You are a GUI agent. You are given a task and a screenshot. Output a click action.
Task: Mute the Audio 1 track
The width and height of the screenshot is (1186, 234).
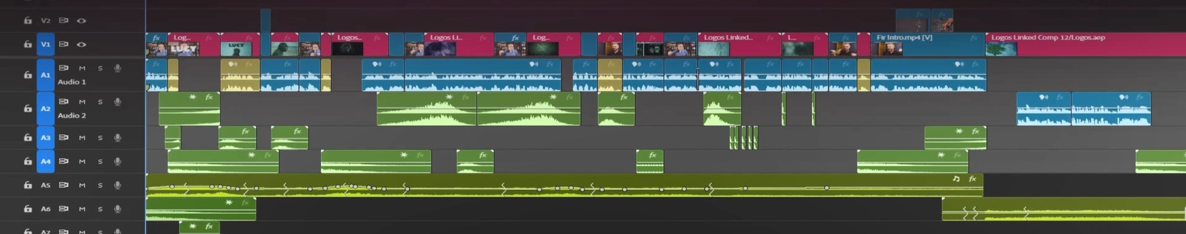(82, 68)
